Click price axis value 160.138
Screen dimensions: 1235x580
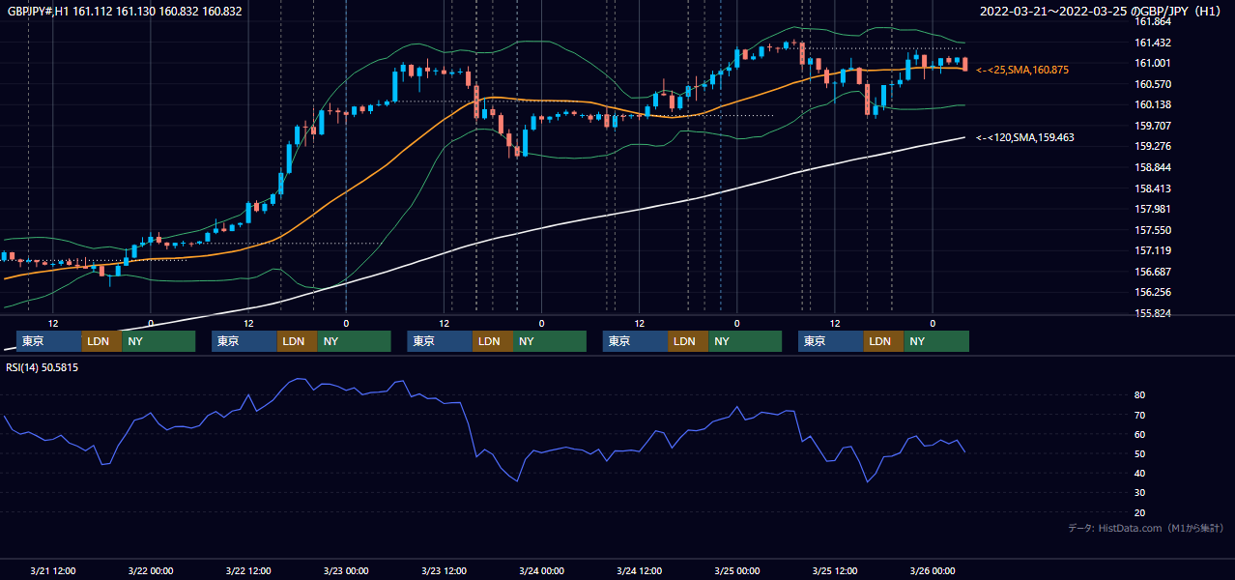pos(1153,104)
